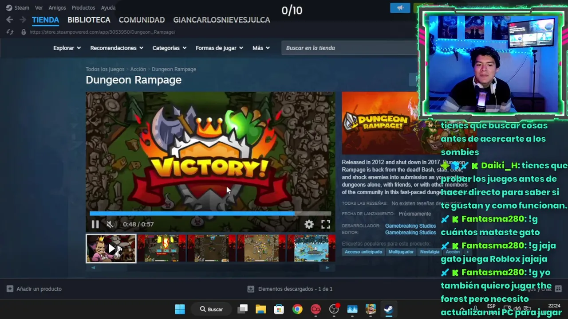Open Microsoft Store from the taskbar
The width and height of the screenshot is (568, 319).
(x=279, y=309)
